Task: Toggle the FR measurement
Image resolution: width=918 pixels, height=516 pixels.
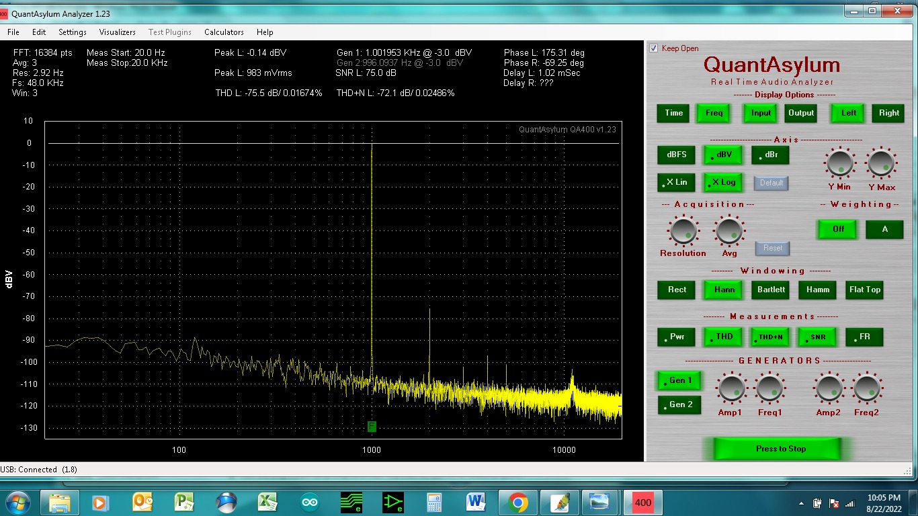Action: tap(864, 337)
